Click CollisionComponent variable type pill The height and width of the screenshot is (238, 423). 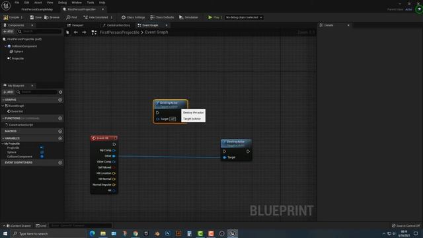(42, 157)
